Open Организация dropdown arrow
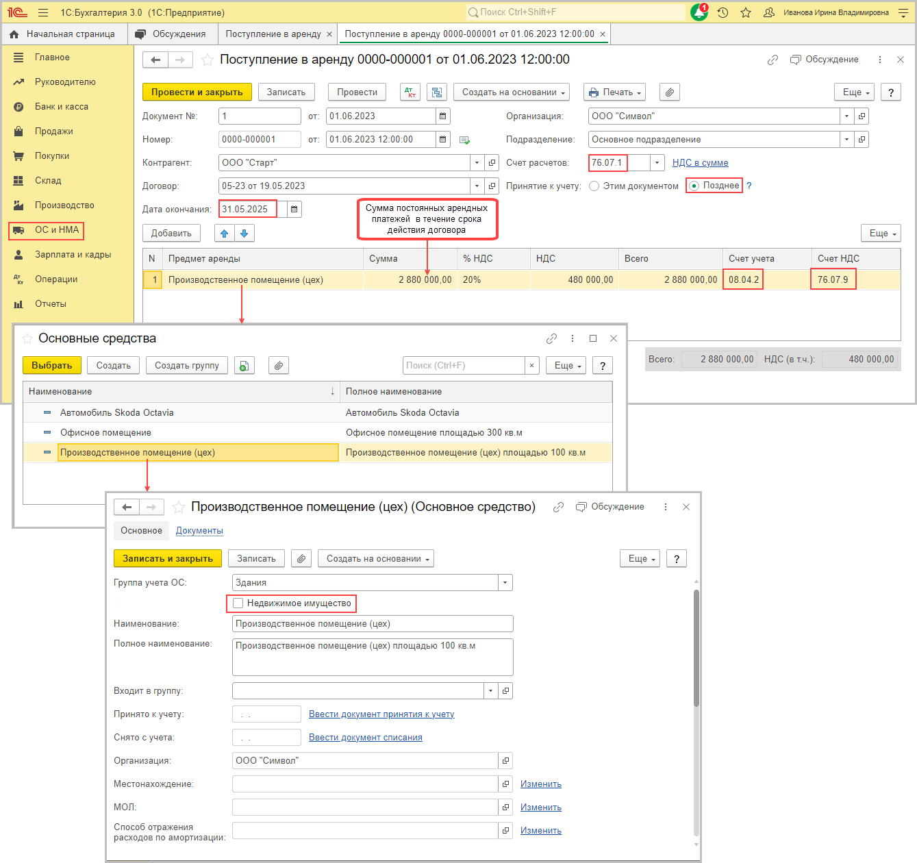The width and height of the screenshot is (917, 863). [x=847, y=116]
